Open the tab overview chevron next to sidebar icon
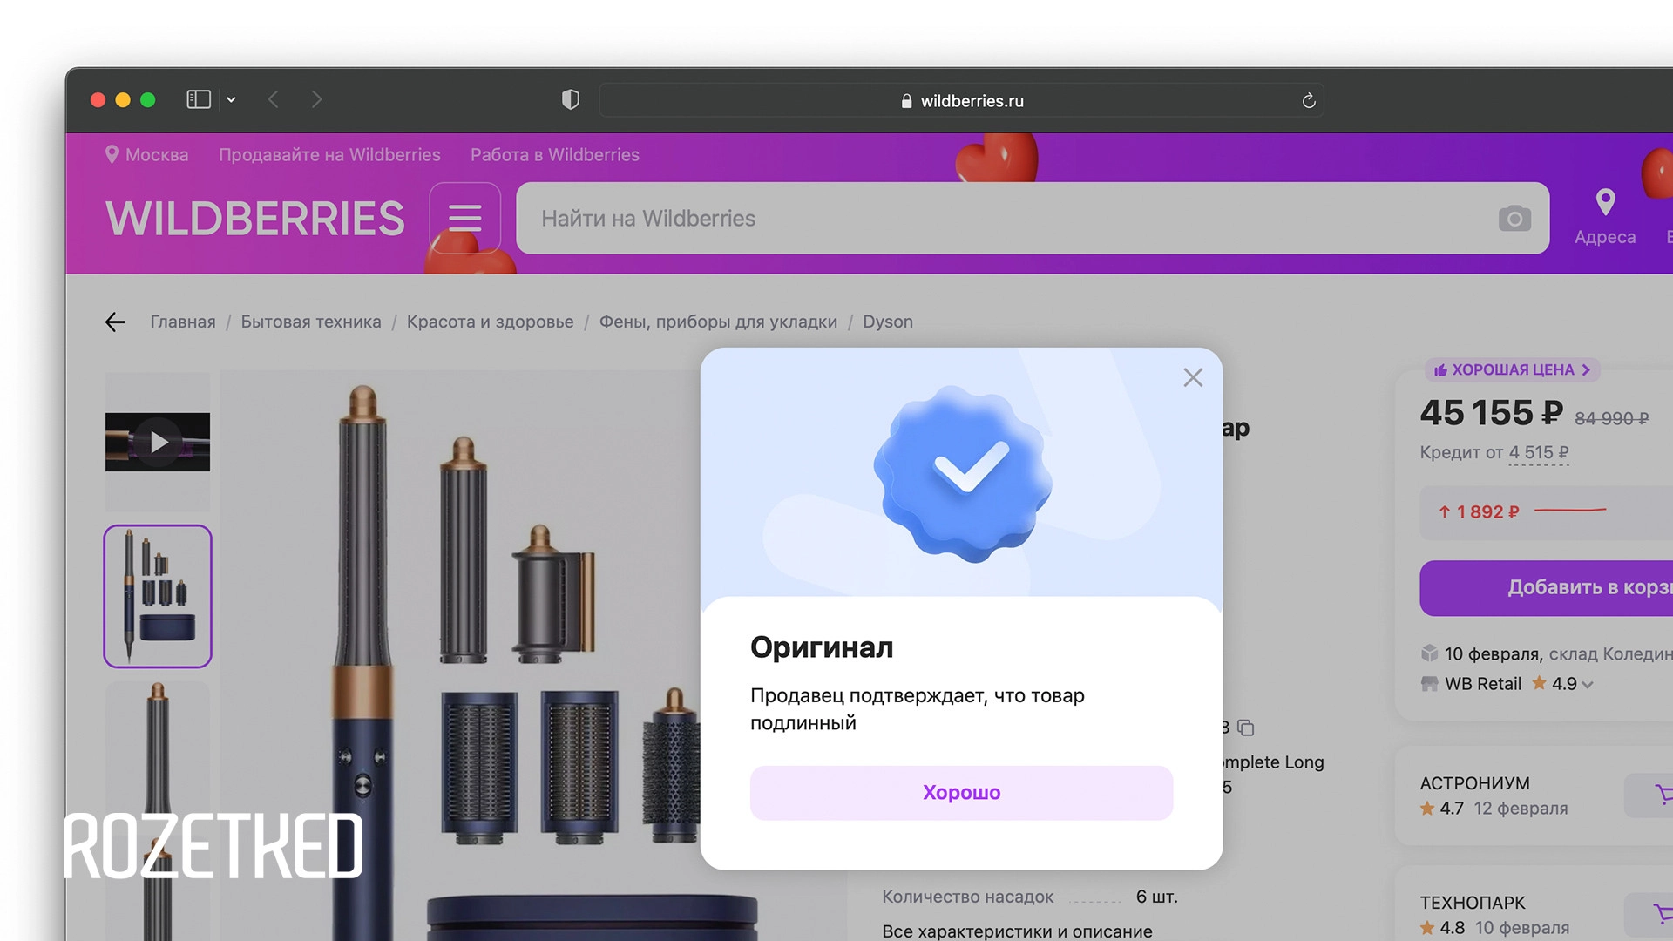This screenshot has width=1673, height=941. (231, 99)
